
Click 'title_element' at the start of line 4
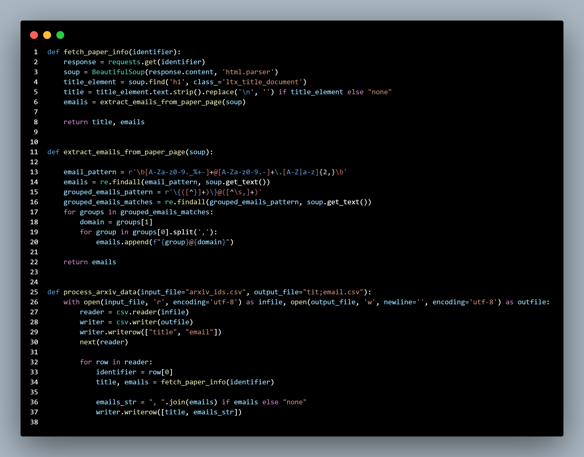tap(90, 82)
